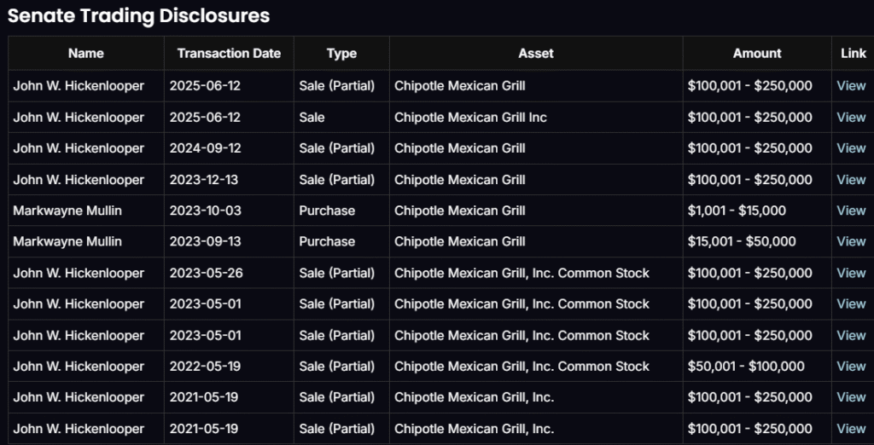Sort by the Name column header
Image resolution: width=874 pixels, height=445 pixels.
tap(85, 53)
